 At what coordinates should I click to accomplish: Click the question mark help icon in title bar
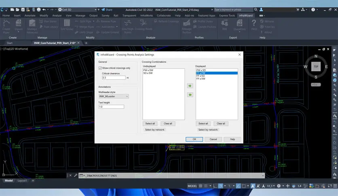[x=313, y=10]
